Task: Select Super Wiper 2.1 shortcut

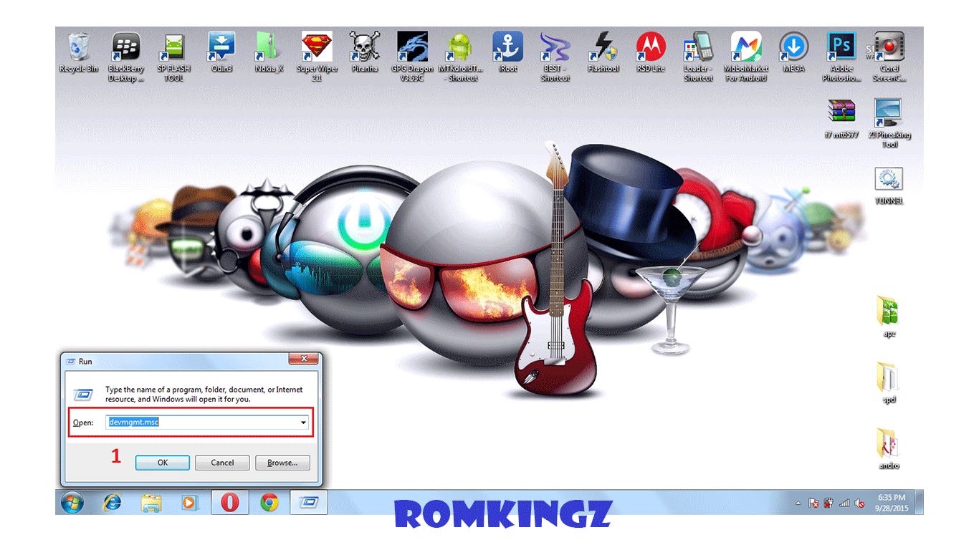Action: point(317,57)
